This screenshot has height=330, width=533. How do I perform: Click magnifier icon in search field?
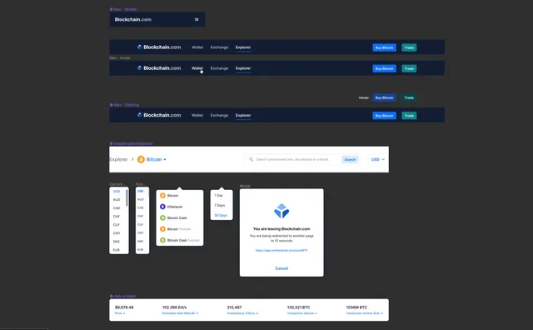[x=251, y=159]
